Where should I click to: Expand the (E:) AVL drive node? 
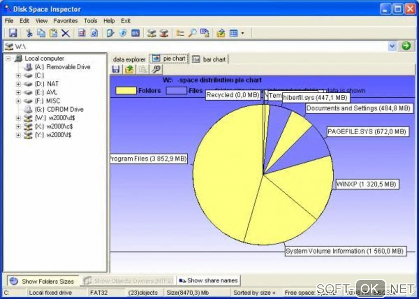click(18, 92)
